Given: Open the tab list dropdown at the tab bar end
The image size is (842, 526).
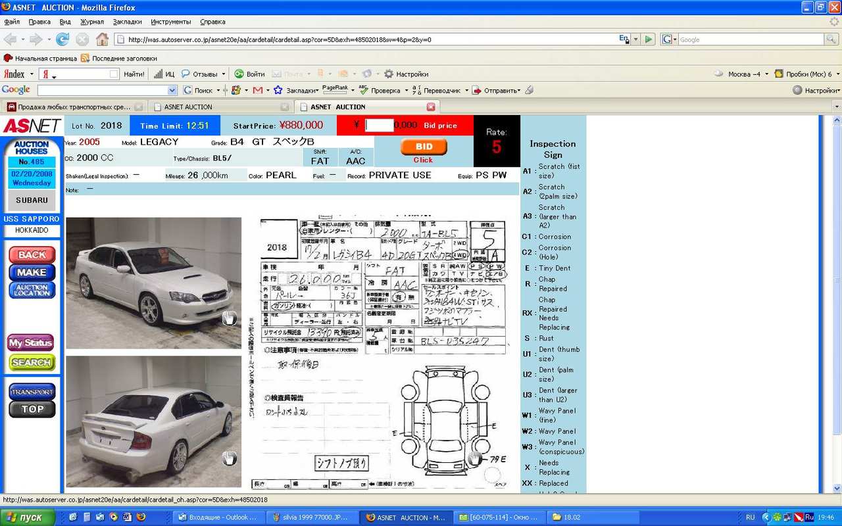Looking at the screenshot, I should 837,107.
